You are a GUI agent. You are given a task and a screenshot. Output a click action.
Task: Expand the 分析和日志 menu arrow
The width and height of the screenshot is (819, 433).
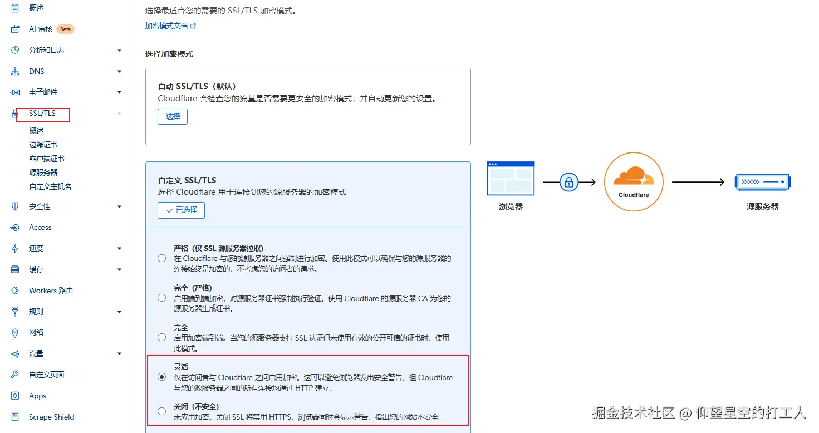click(x=119, y=50)
